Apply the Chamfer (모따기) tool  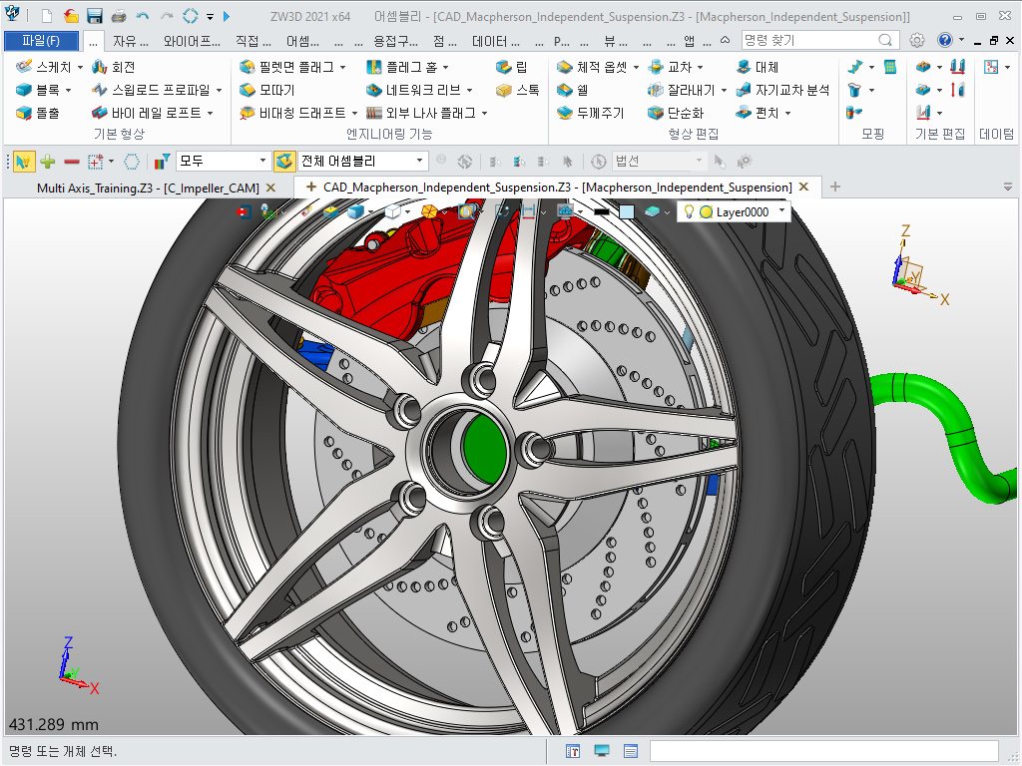(267, 90)
